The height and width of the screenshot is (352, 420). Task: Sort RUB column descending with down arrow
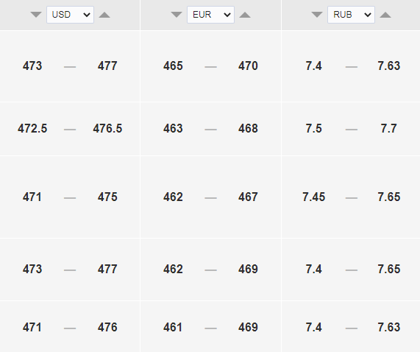click(x=317, y=15)
